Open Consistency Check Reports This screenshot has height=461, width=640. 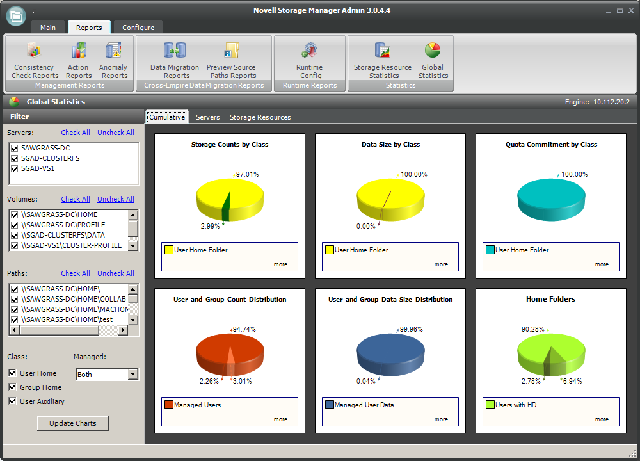(35, 60)
